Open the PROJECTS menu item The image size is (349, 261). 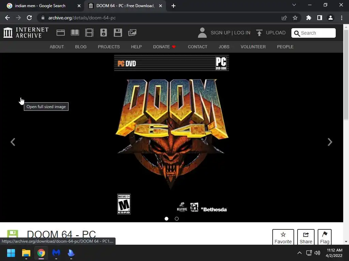point(109,47)
